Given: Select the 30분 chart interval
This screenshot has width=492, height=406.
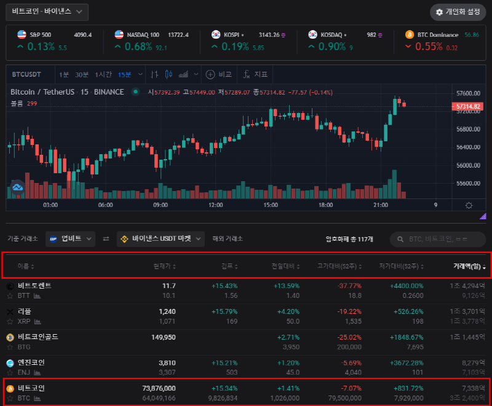Looking at the screenshot, I should pos(82,74).
